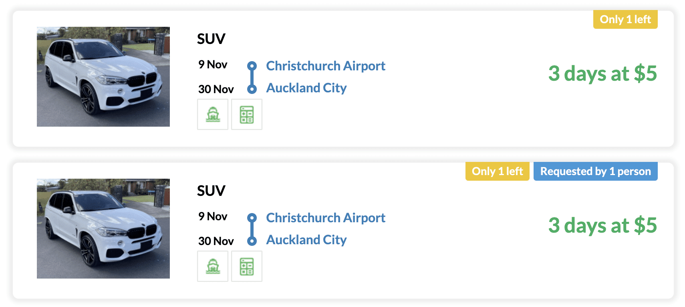Select the second listing's white SUV photo
Image resolution: width=685 pixels, height=307 pixels.
103,229
